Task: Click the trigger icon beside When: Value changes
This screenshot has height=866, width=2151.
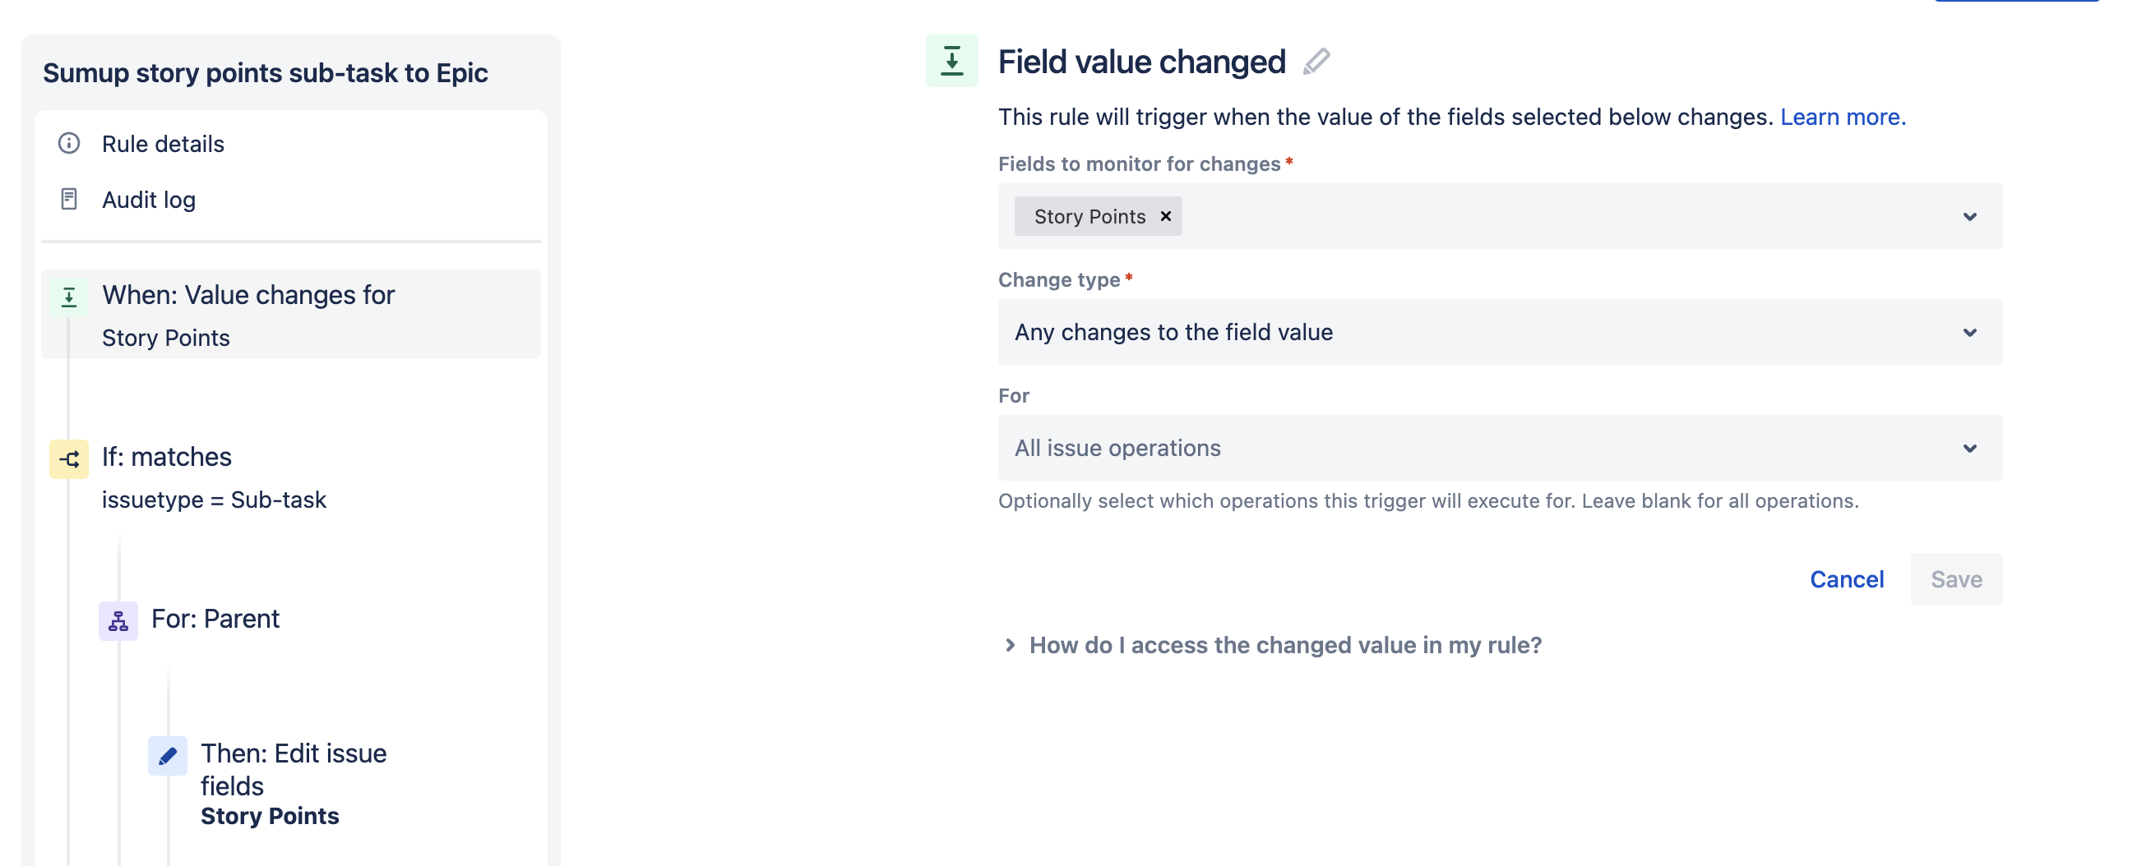Action: (x=69, y=296)
